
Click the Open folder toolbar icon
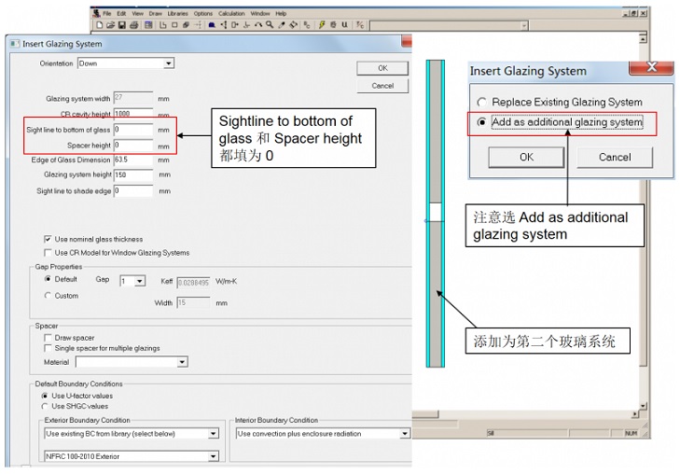coord(110,25)
